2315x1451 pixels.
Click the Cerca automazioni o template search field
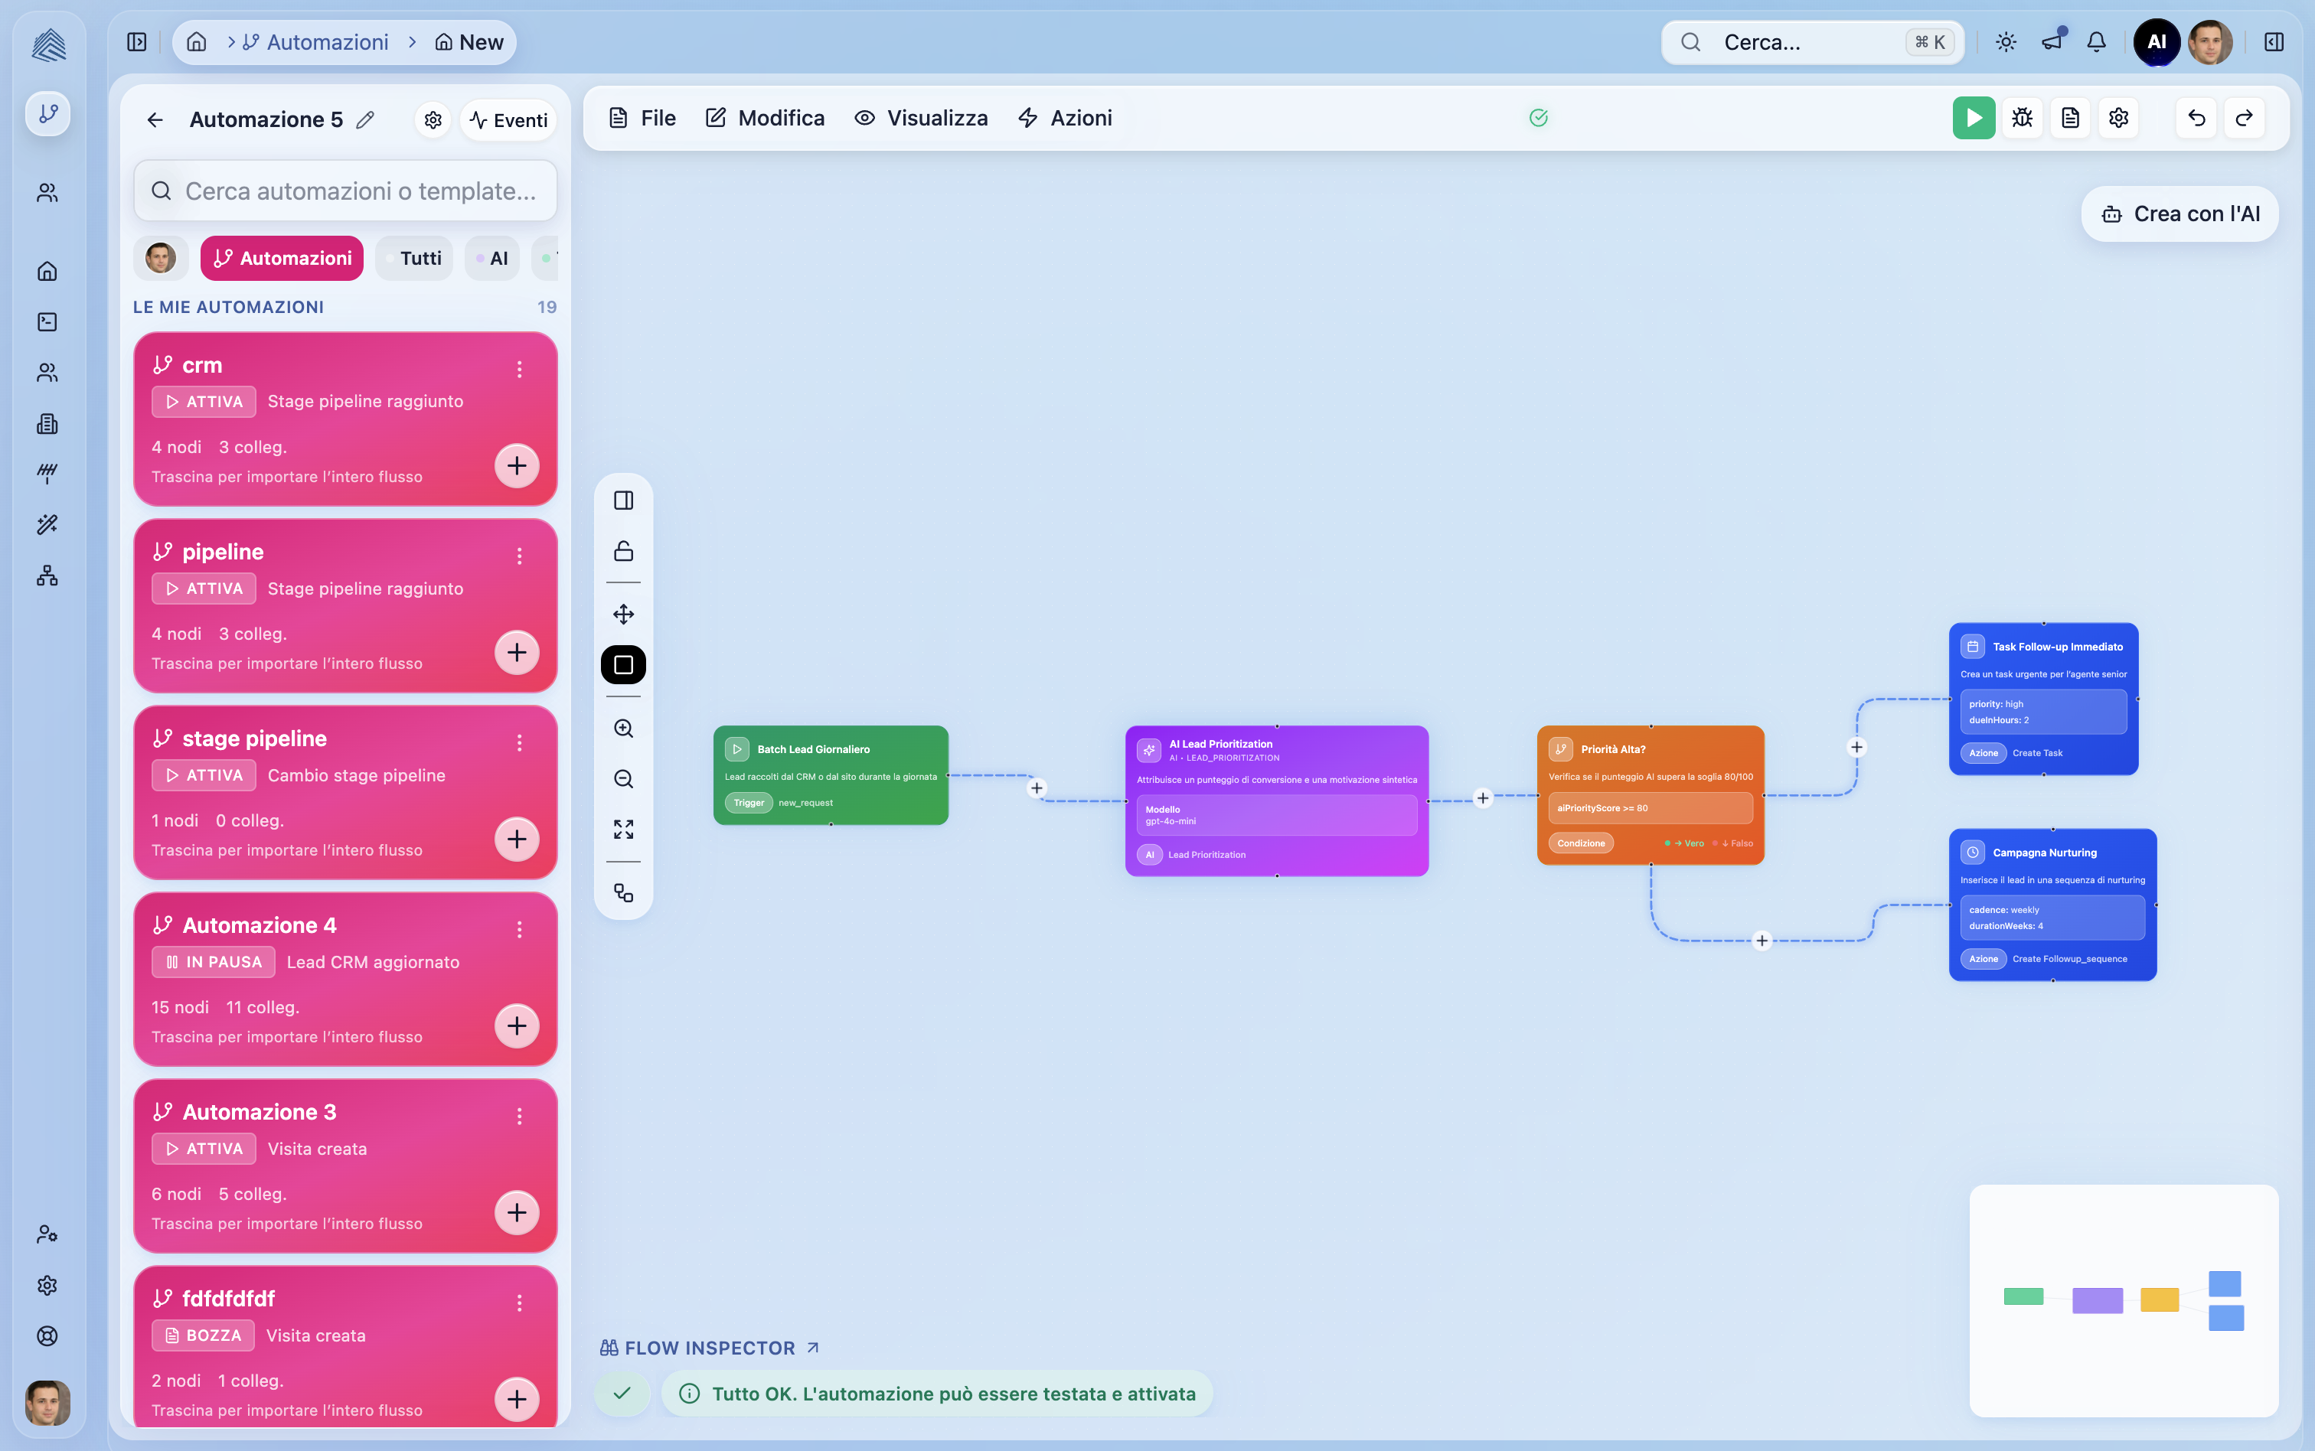(360, 191)
